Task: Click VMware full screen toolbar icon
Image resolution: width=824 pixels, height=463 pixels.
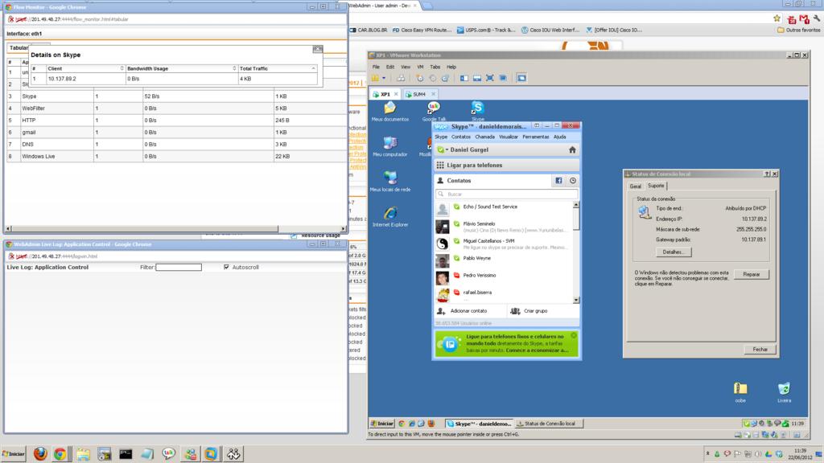Action: click(490, 78)
